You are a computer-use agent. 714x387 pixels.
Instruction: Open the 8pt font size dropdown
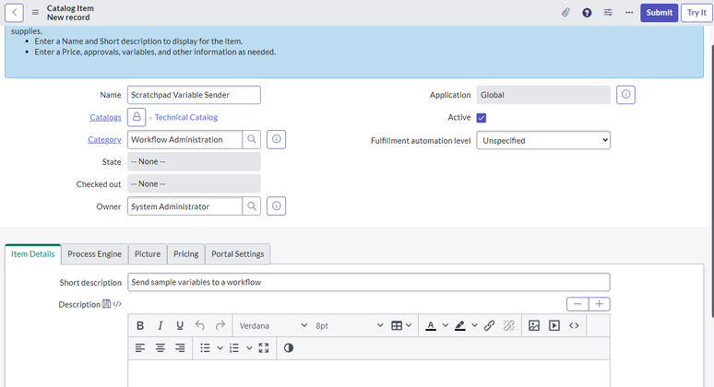pyautogui.click(x=349, y=325)
